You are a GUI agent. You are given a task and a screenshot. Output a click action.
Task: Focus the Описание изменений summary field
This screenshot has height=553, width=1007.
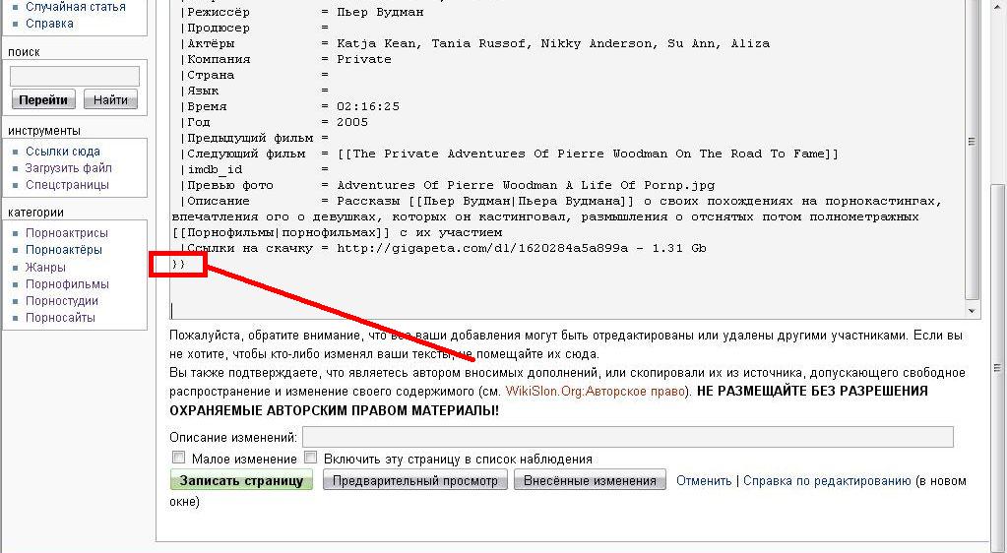coord(627,438)
